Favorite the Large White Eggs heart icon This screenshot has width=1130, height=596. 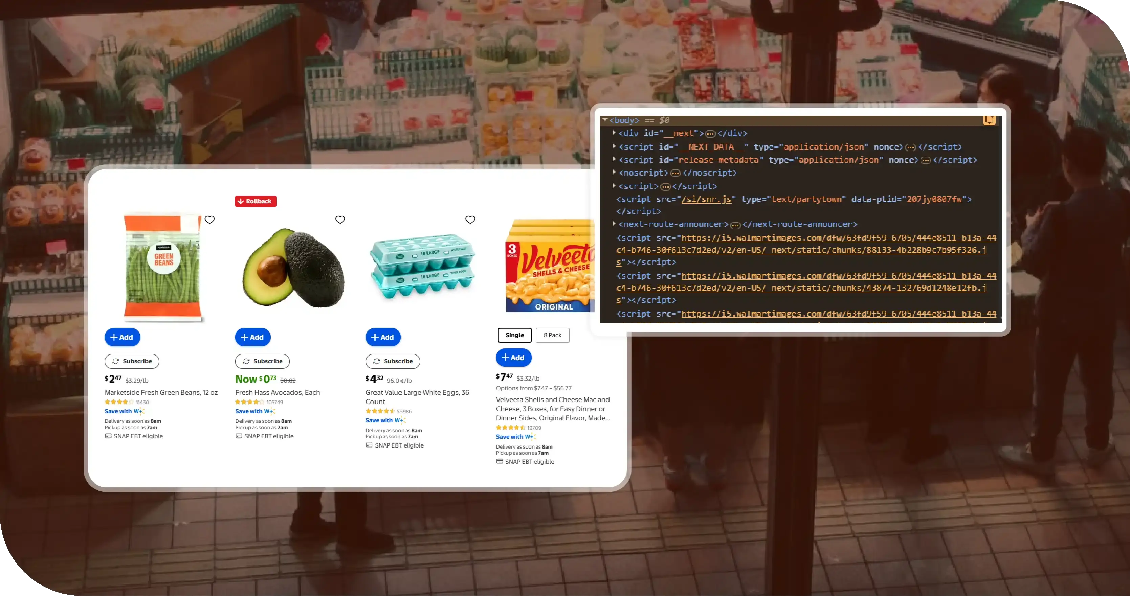[x=470, y=219]
